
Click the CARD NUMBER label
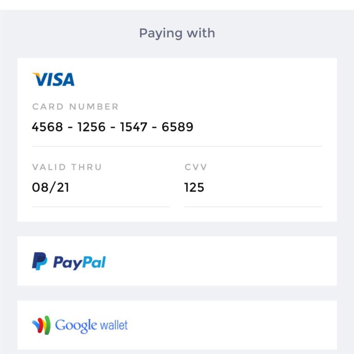pyautogui.click(x=76, y=107)
